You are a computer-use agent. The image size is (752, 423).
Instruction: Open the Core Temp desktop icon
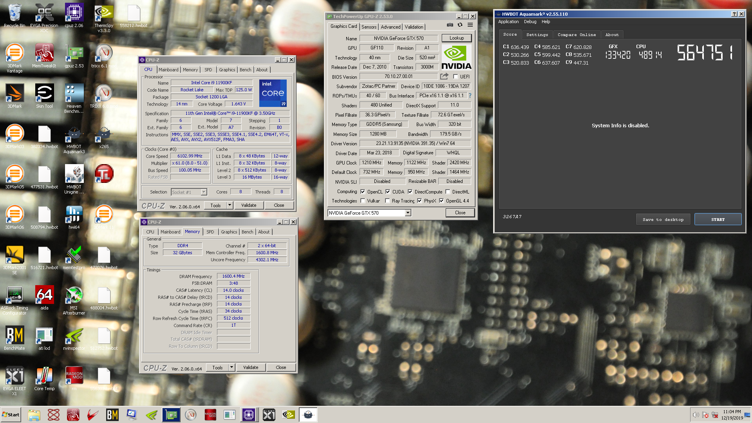tap(44, 378)
